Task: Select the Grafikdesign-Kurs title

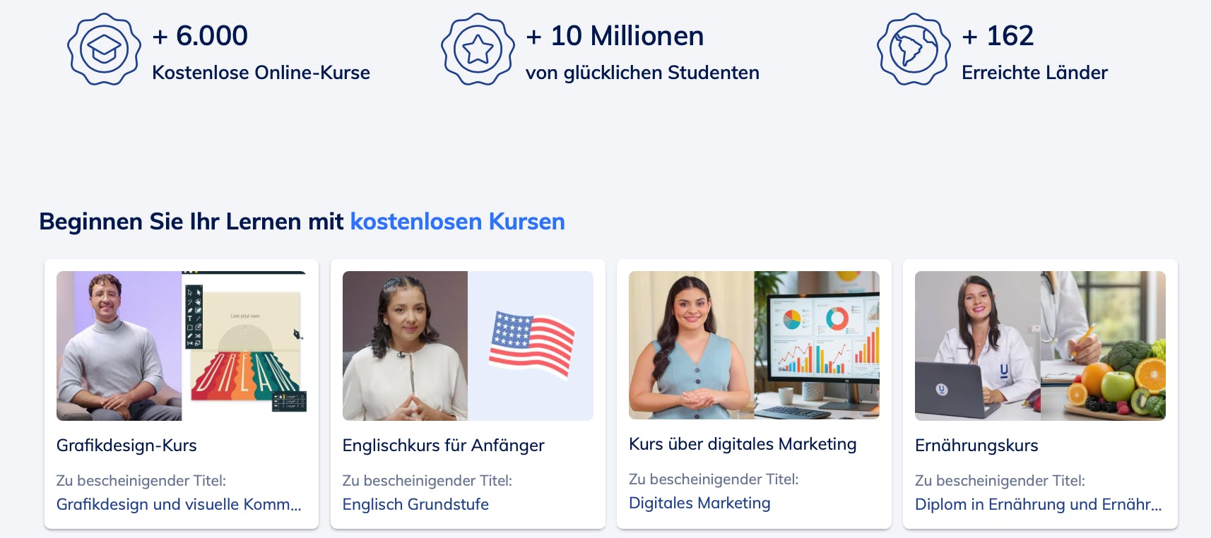Action: 126,446
